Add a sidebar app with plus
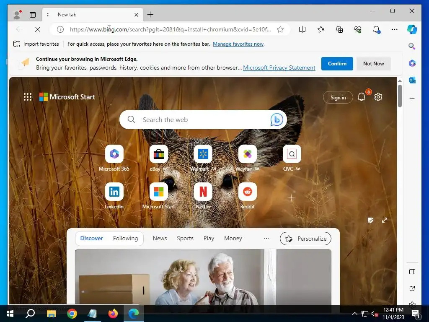This screenshot has width=429, height=322. click(412, 98)
